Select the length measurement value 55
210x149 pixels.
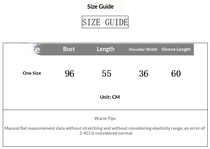pyautogui.click(x=107, y=74)
